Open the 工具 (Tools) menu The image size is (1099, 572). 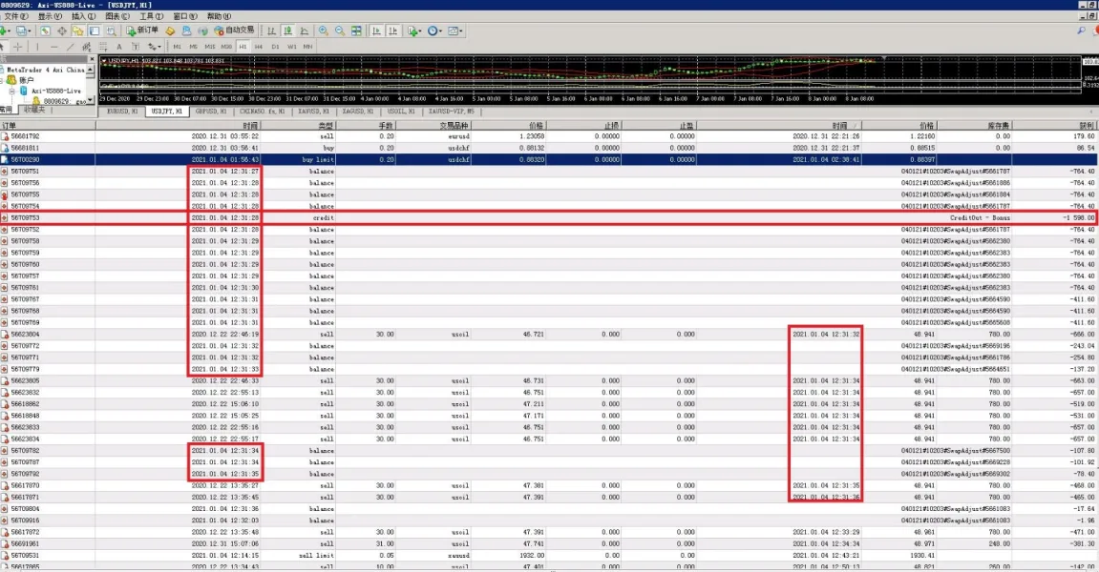click(x=151, y=16)
